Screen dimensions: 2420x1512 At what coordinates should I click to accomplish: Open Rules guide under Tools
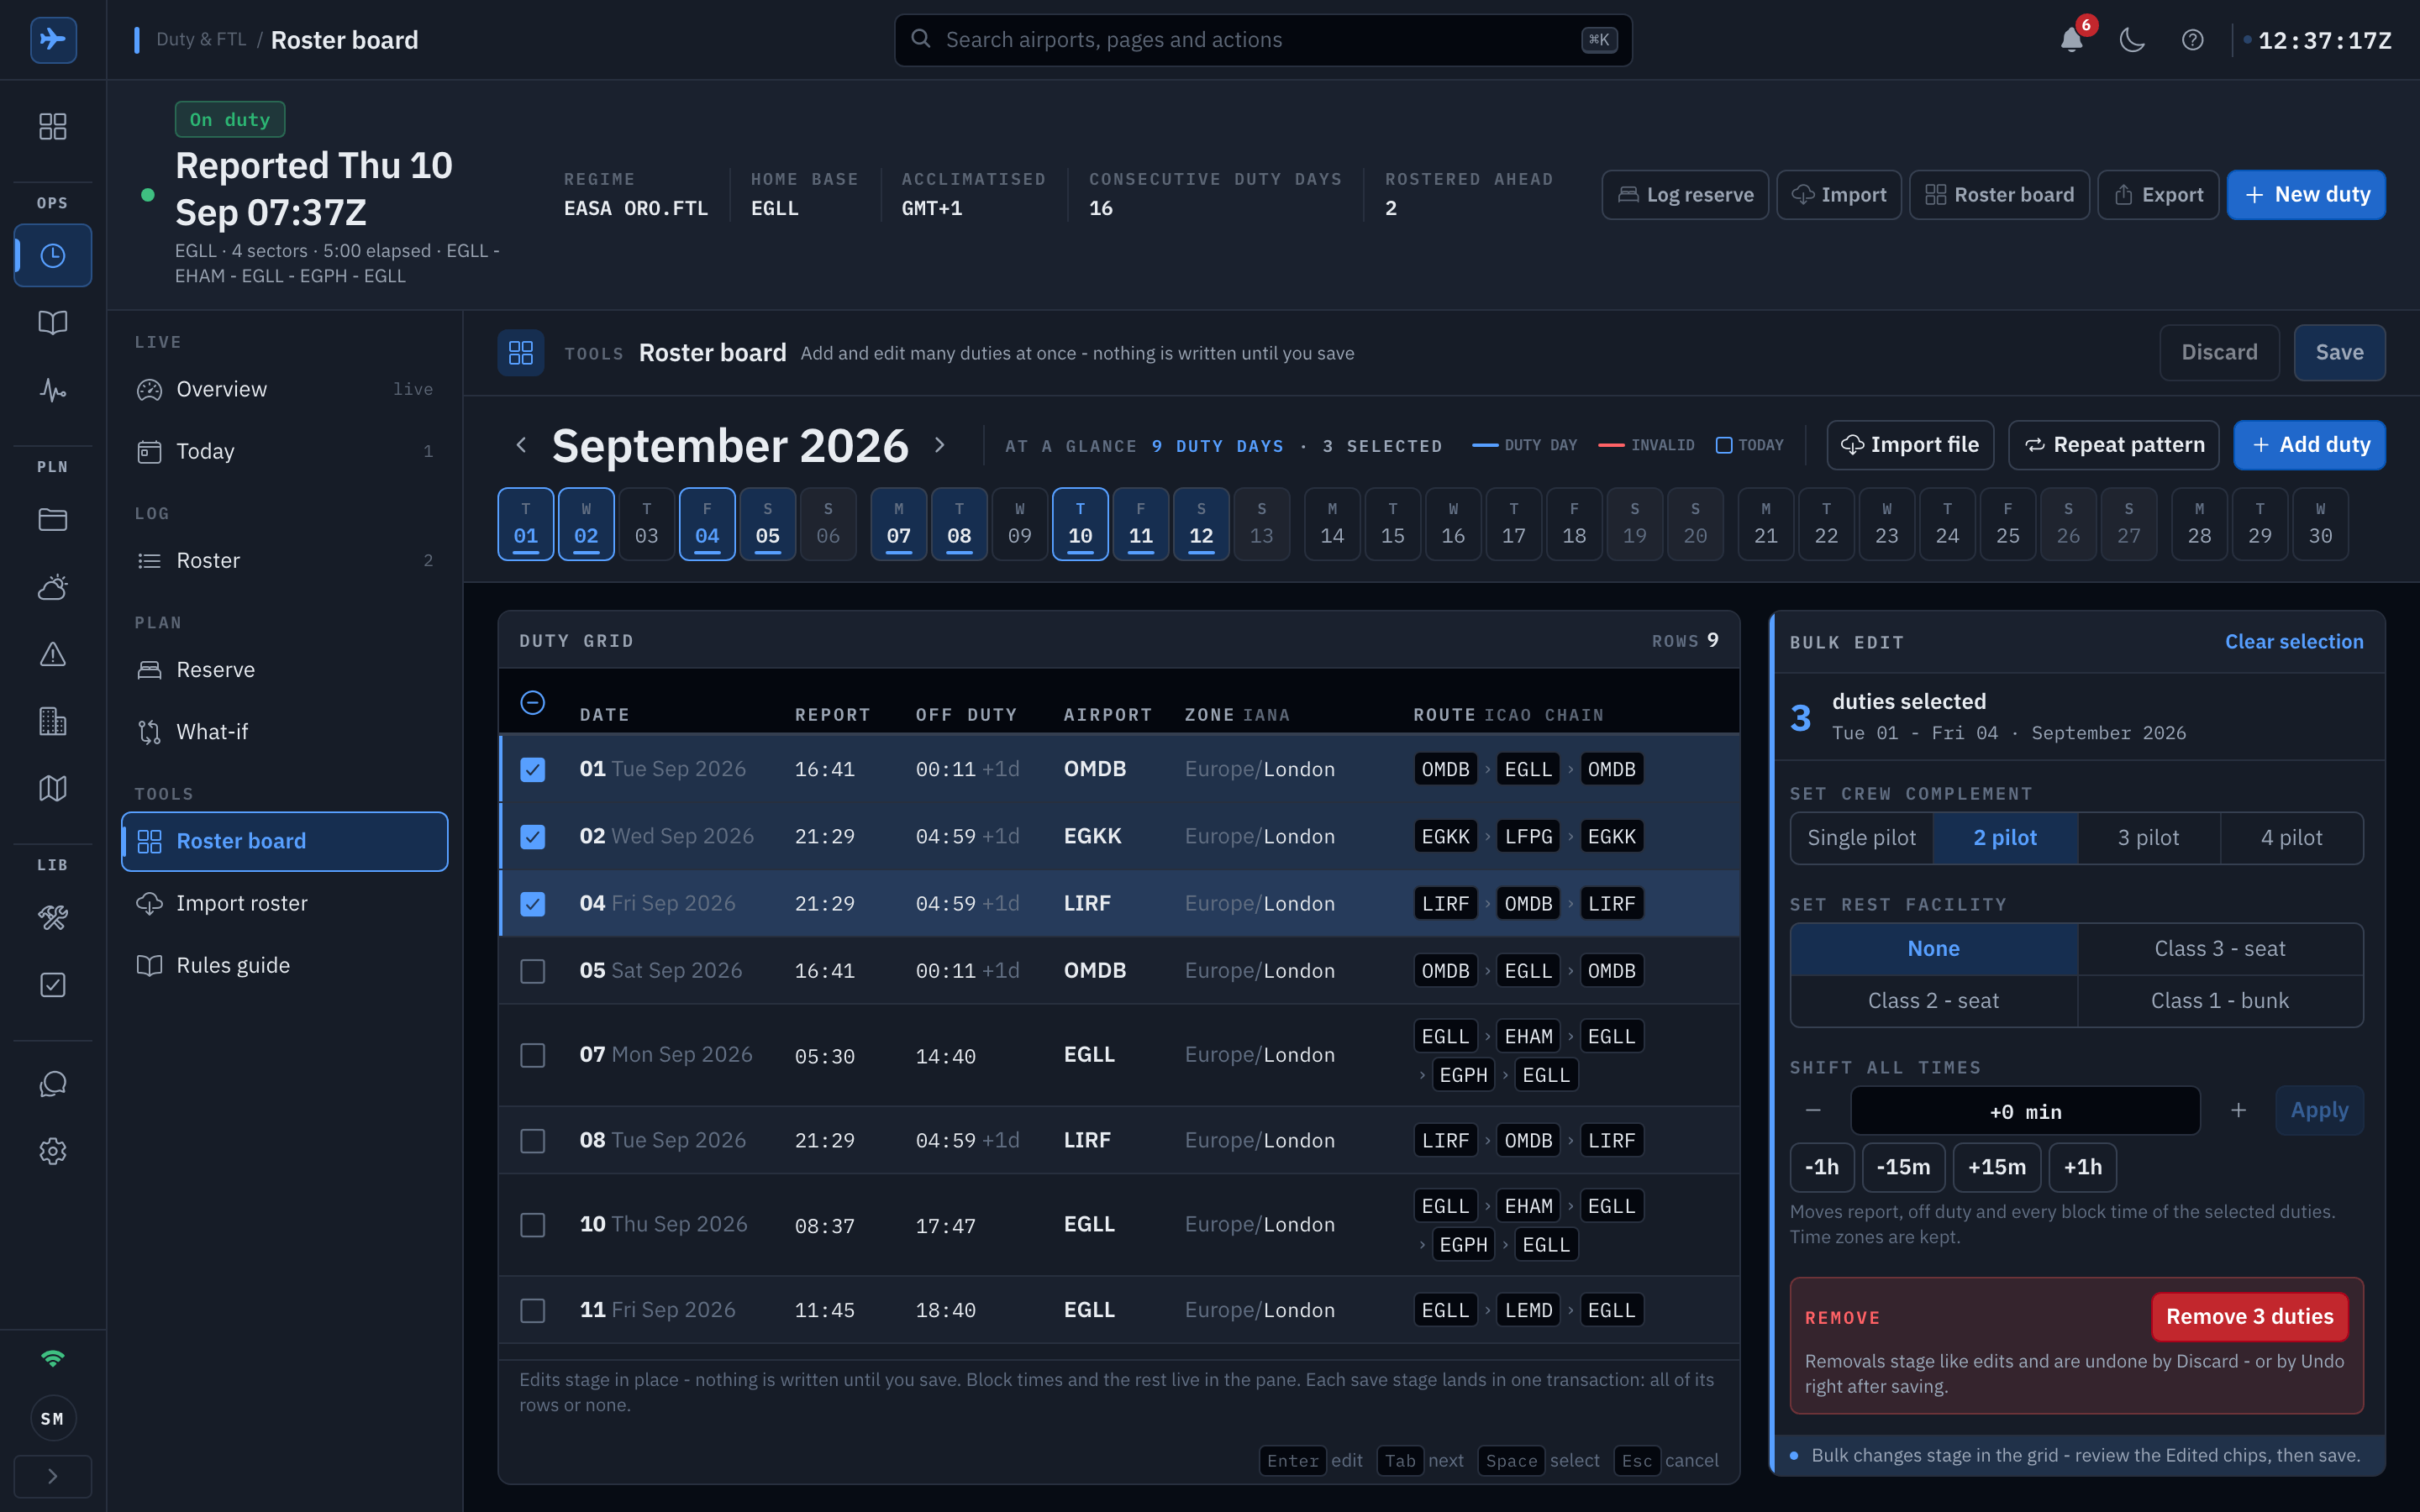pyautogui.click(x=285, y=965)
